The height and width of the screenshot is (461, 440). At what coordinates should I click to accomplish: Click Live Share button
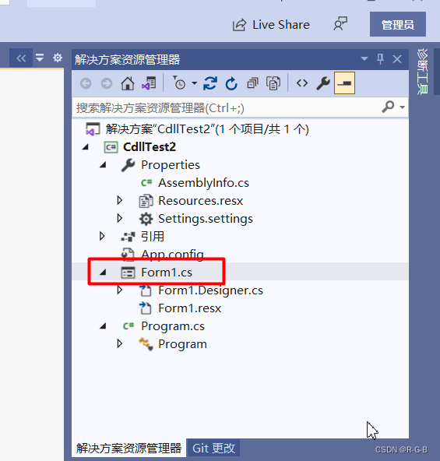coord(271,25)
